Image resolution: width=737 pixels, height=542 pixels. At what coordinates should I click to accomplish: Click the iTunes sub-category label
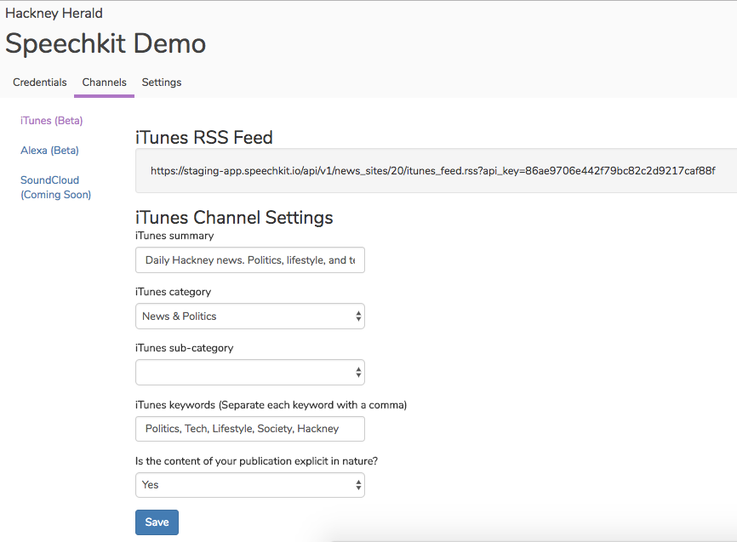[184, 348]
